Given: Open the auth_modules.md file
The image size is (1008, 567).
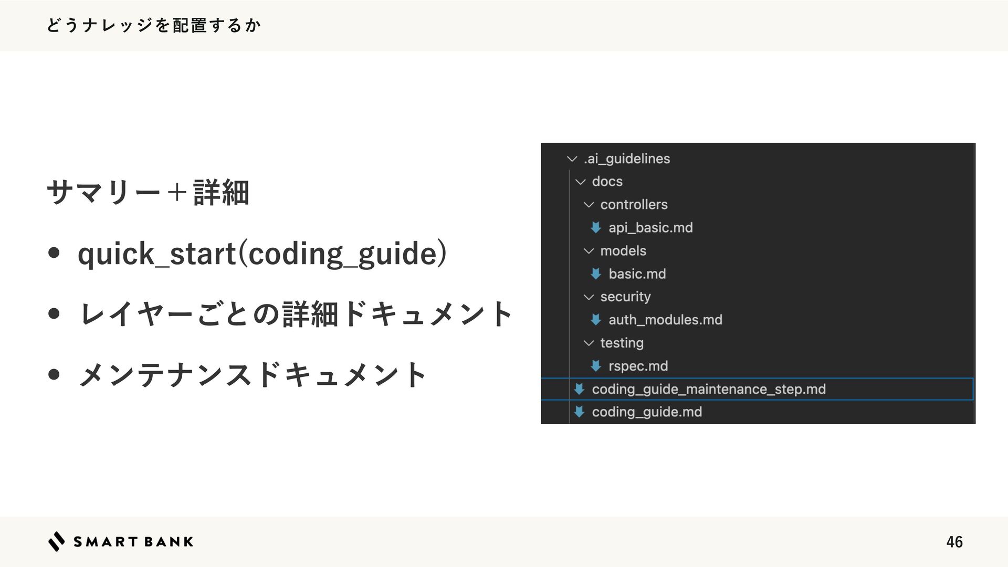Looking at the screenshot, I should 665,319.
